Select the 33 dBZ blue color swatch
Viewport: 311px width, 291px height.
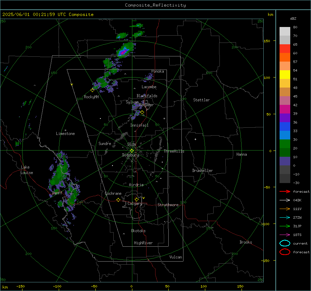285,126
